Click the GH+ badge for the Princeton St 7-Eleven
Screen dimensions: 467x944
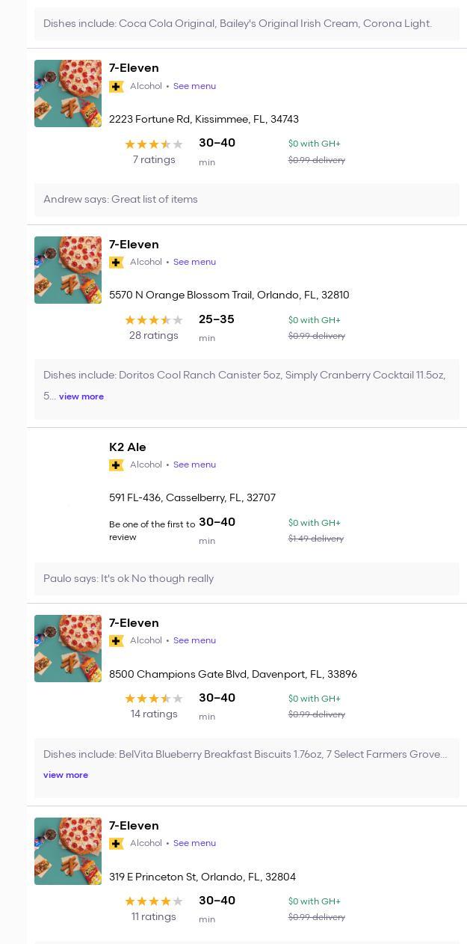(117, 844)
